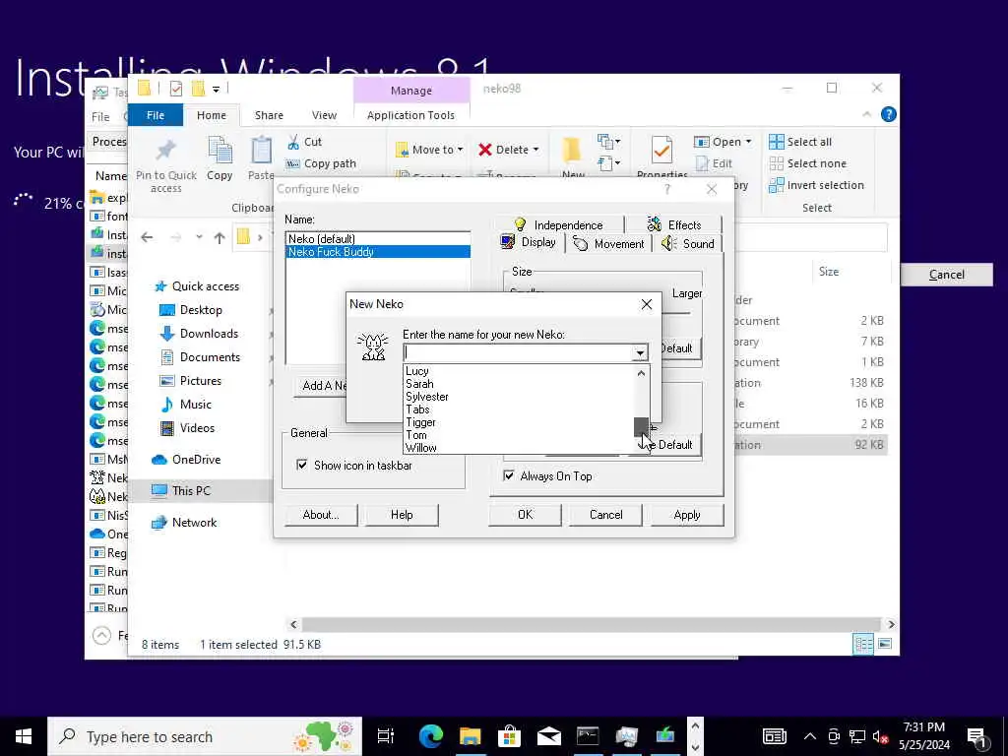Open Mail app from the taskbar
The width and height of the screenshot is (1008, 756).
coord(548,736)
